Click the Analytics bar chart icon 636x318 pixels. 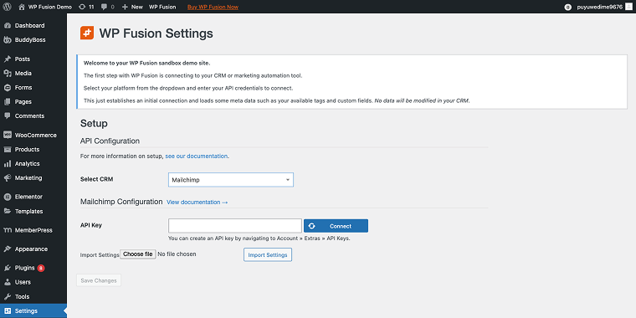(8, 163)
